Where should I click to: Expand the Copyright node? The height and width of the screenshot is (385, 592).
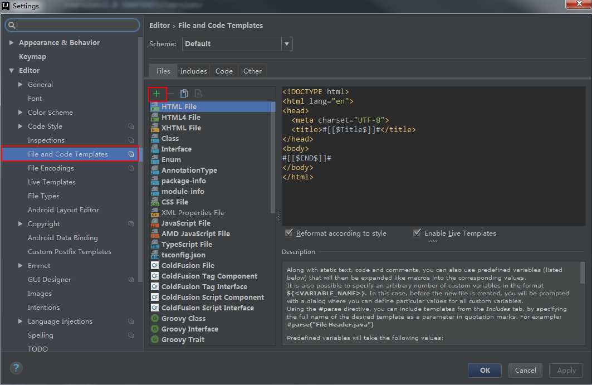click(21, 223)
